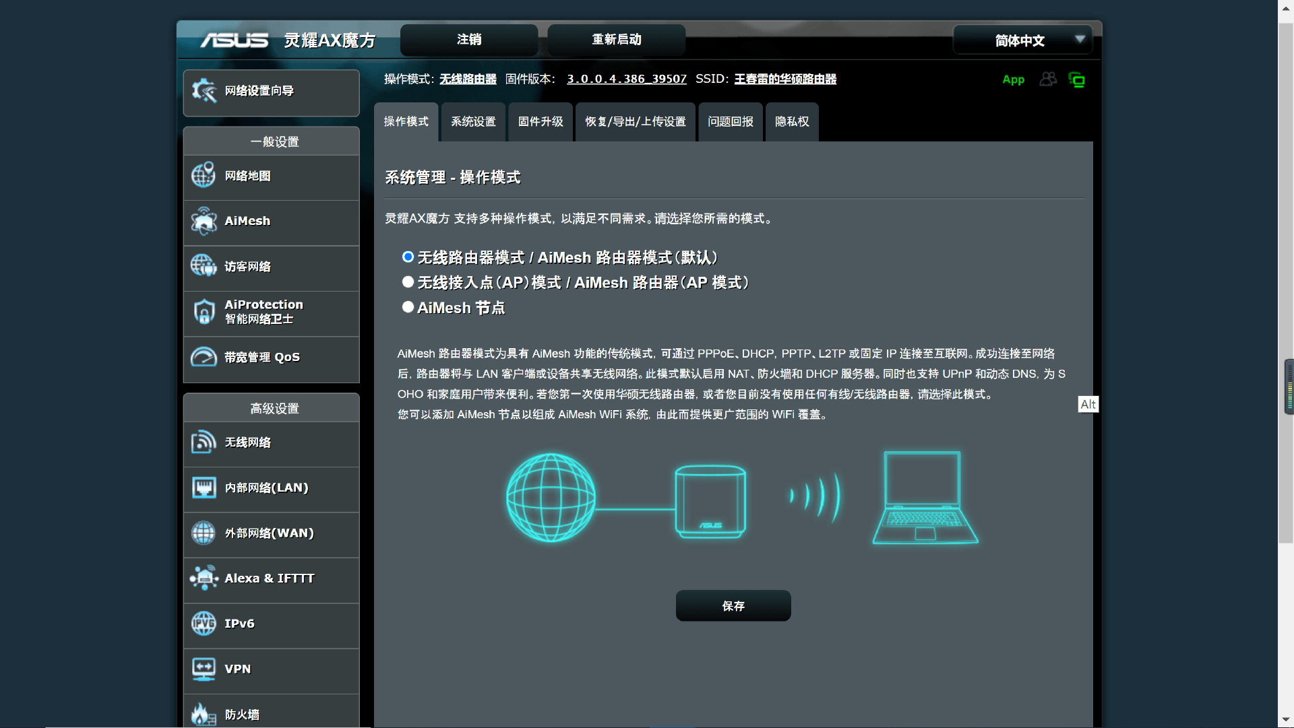This screenshot has height=728, width=1294.
Task: Click the AiProtection shield icon
Action: point(204,311)
